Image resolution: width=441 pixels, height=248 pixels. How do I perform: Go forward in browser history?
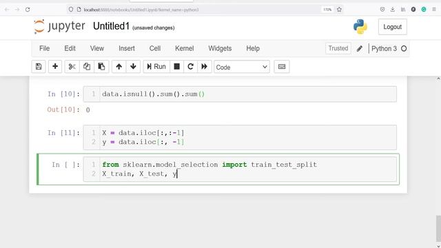click(17, 10)
